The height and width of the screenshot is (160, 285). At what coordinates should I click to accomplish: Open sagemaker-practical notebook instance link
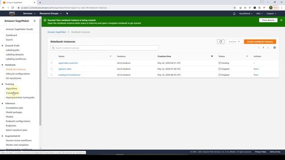(x=68, y=63)
